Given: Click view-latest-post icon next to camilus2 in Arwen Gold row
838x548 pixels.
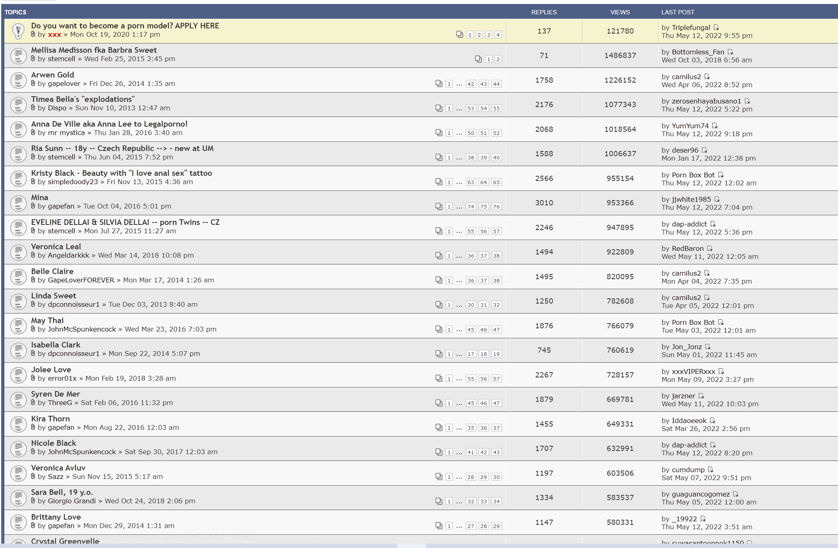Looking at the screenshot, I should click(707, 77).
